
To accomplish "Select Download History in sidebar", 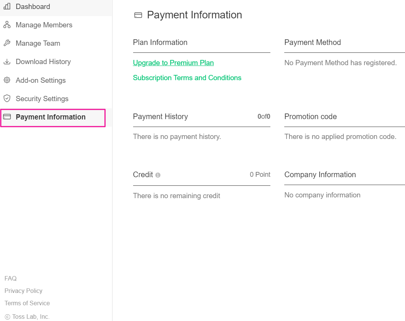I will pos(43,61).
